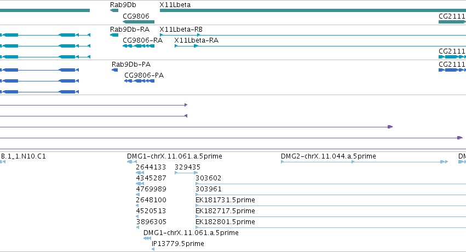466x252 pixels.
Task: Click the 3896305 EST label
Action: 151,222
